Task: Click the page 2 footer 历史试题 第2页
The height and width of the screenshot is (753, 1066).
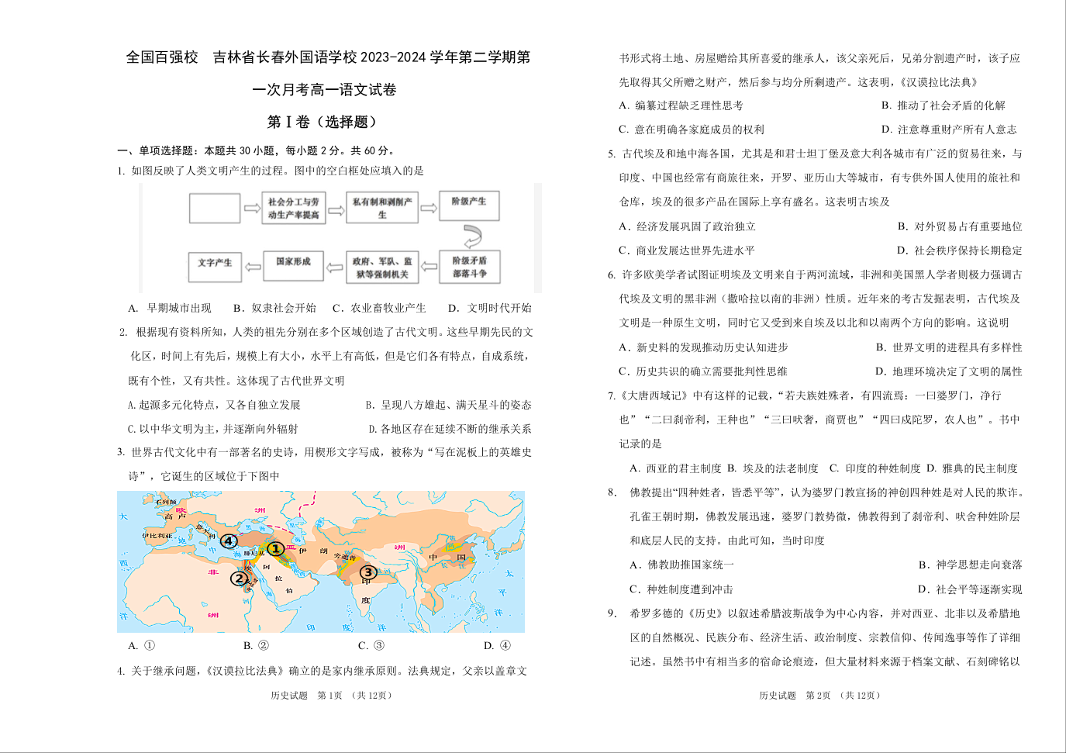Action: pos(819,696)
